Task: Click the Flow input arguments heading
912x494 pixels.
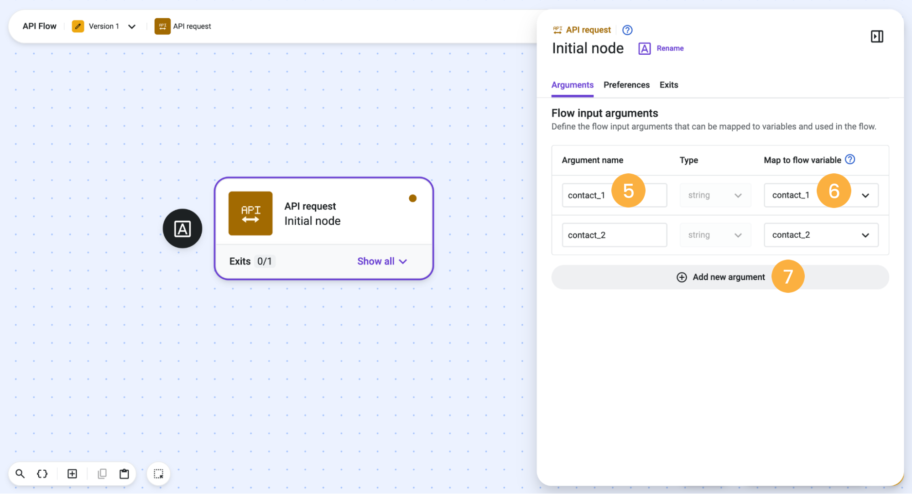Action: (605, 113)
